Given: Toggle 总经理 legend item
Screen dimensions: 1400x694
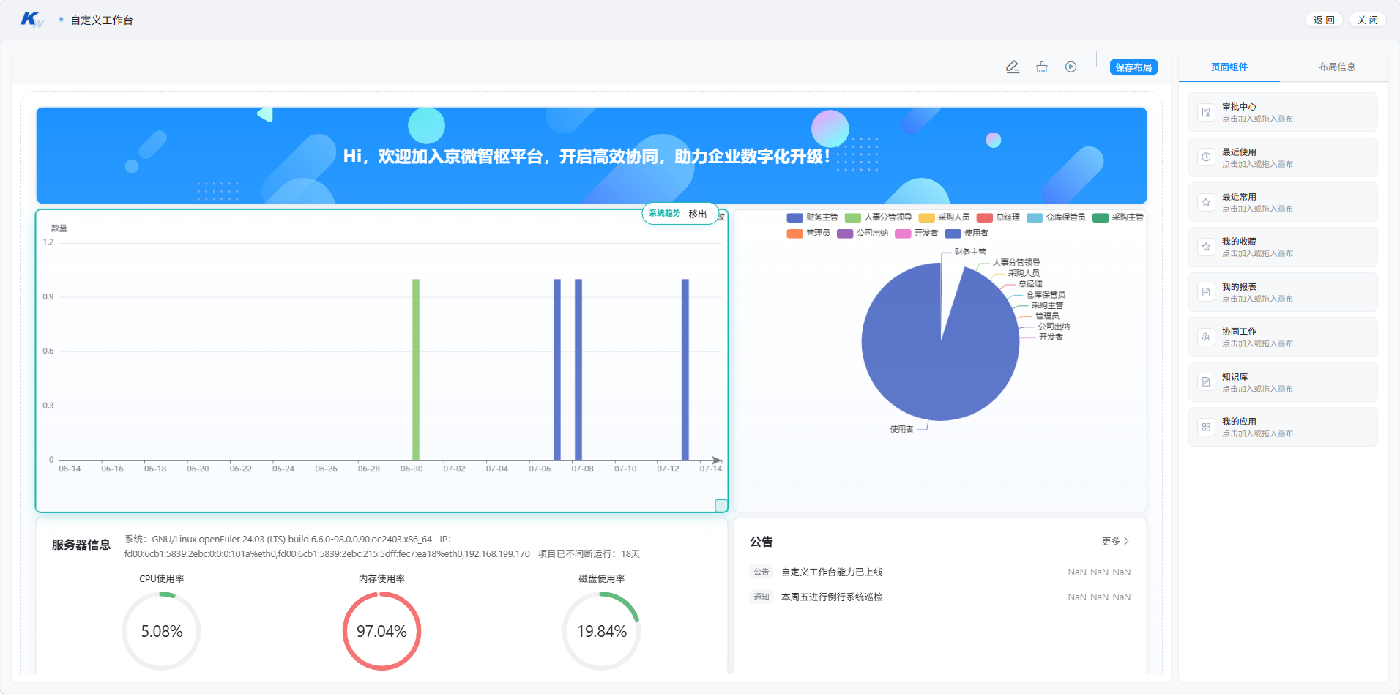Looking at the screenshot, I should coord(999,217).
